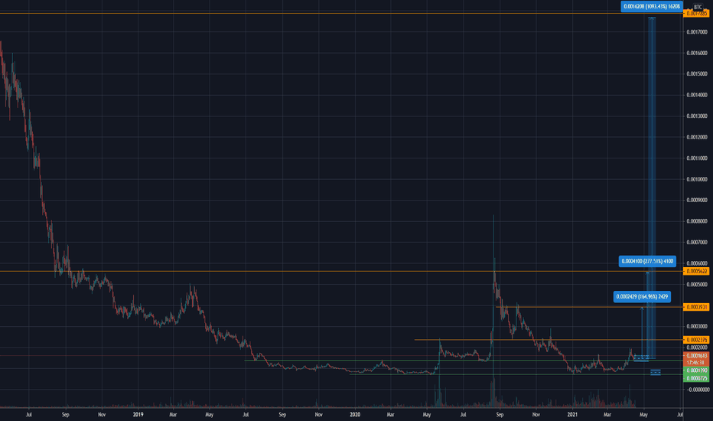The height and width of the screenshot is (421, 713).
Task: Click the green 0.0000725 price tag
Action: coord(697,378)
